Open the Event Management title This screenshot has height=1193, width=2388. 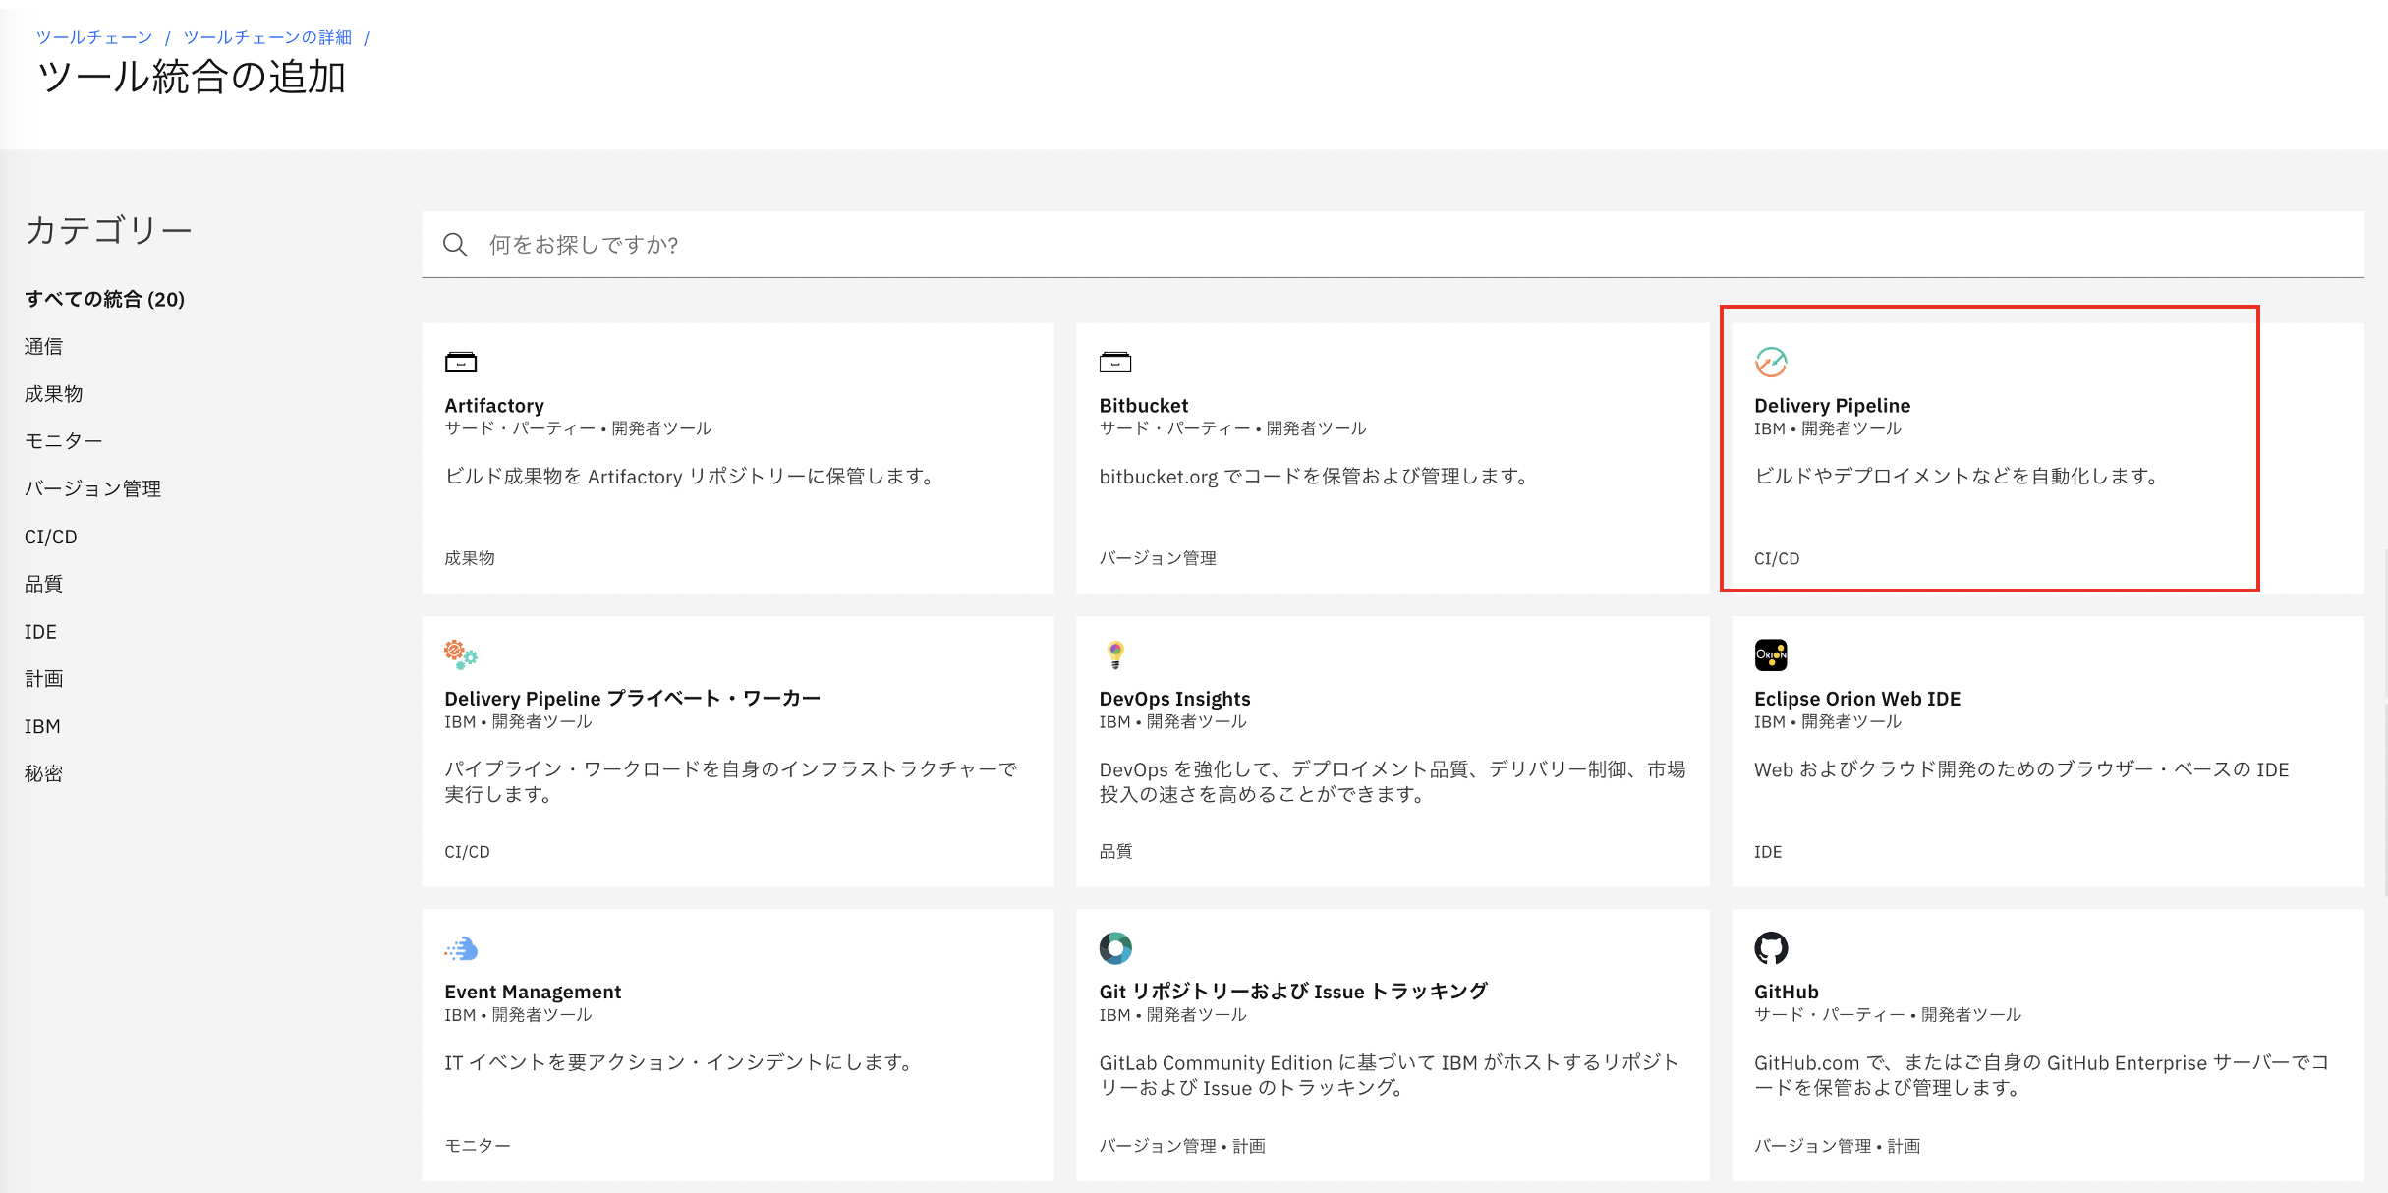pyautogui.click(x=533, y=992)
